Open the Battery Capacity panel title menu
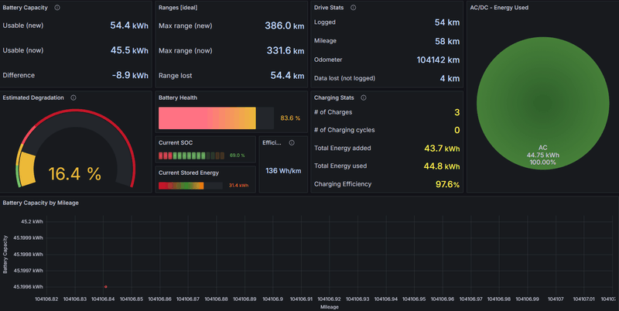Image resolution: width=619 pixels, height=311 pixels. click(x=26, y=8)
